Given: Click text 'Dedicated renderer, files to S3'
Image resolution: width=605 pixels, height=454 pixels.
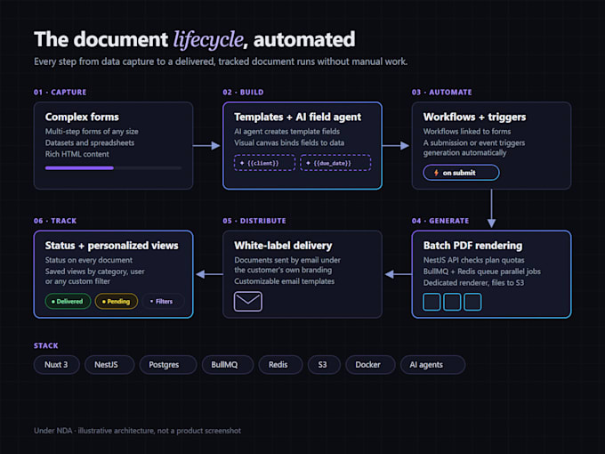Looking at the screenshot, I should click(x=473, y=282).
